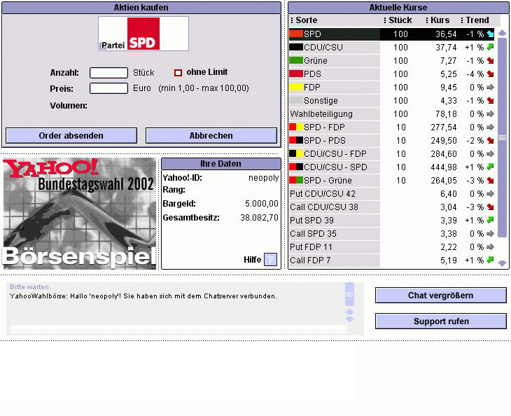Select Call CDU/CSU 38 option
Viewport: 511px width, 416px height.
pyautogui.click(x=392, y=207)
